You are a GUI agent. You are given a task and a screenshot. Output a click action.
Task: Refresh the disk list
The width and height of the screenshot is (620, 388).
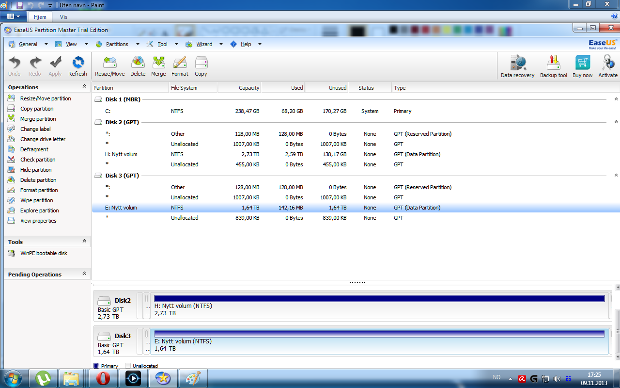77,66
